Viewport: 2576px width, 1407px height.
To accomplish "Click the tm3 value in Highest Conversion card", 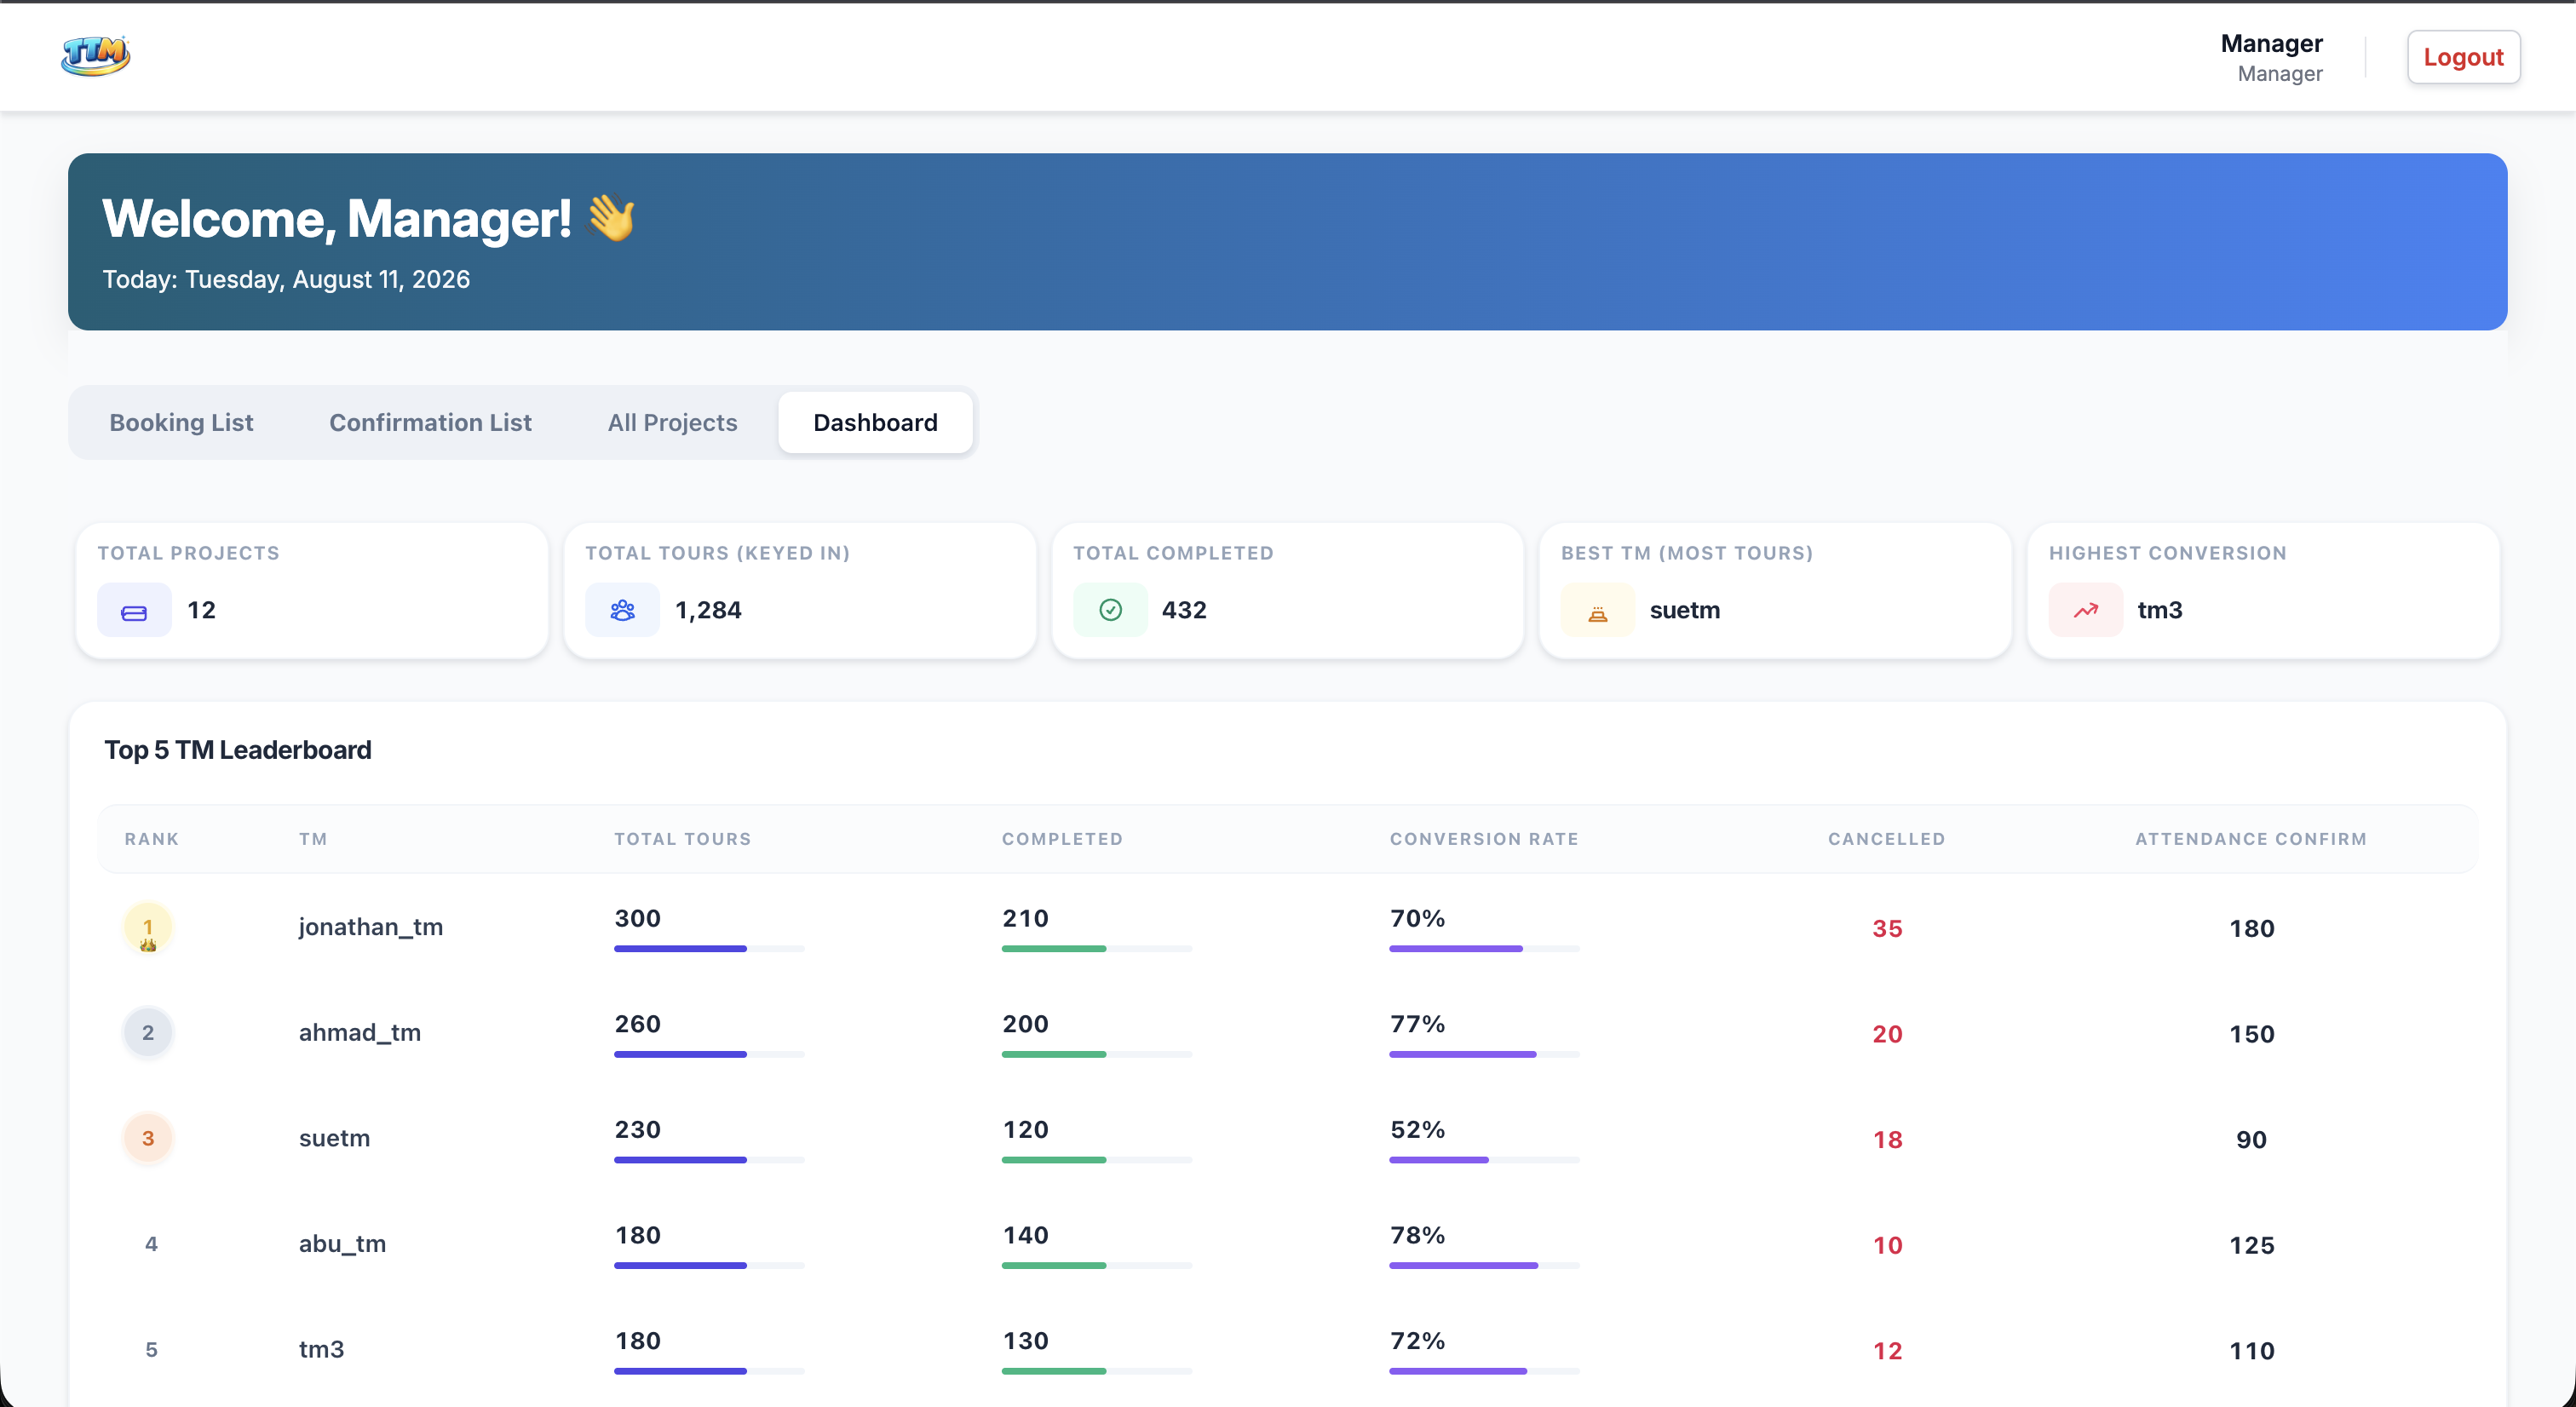I will coord(2160,610).
